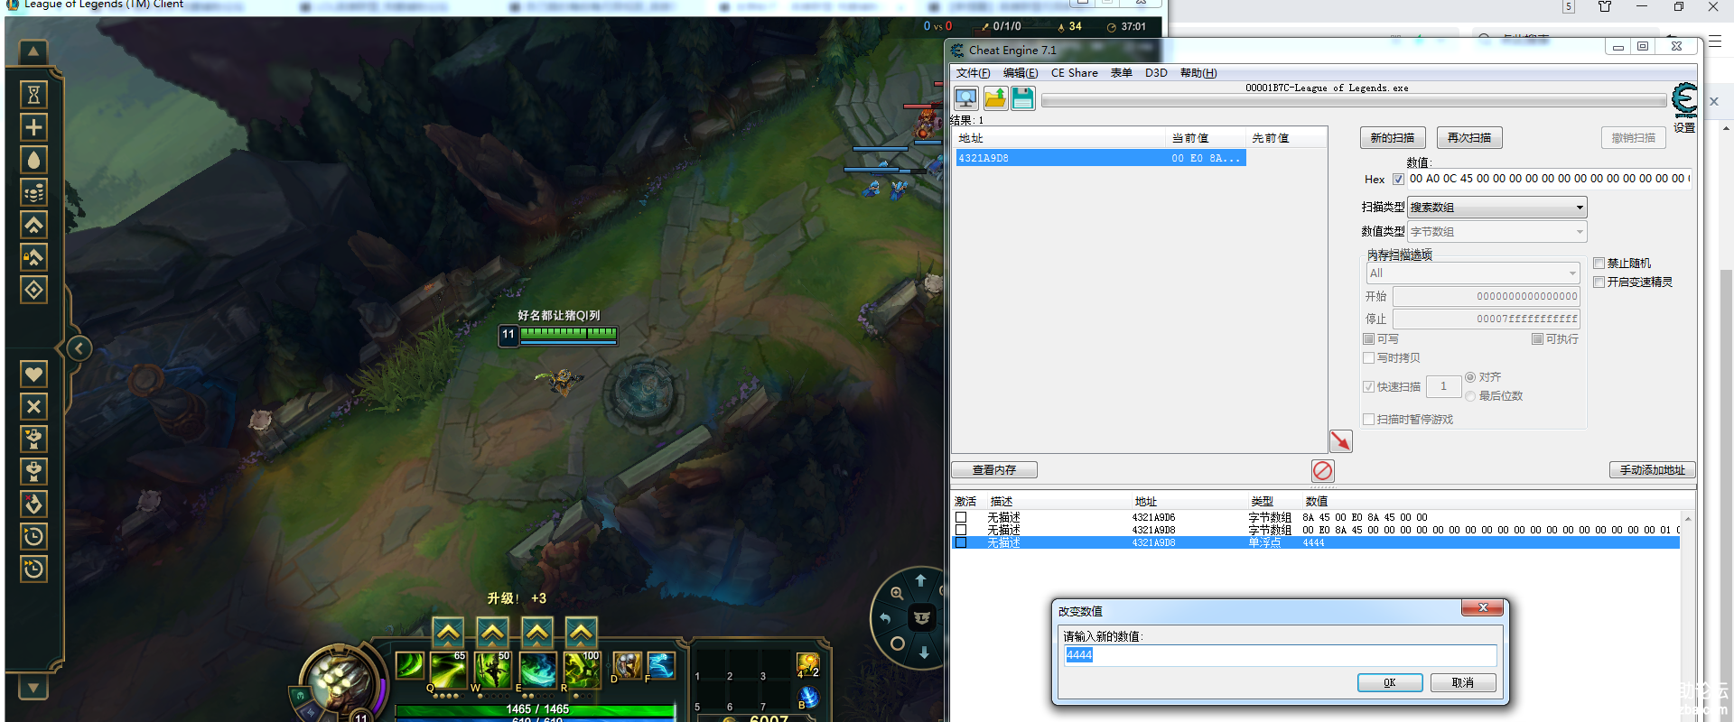Open the process selector icon in Cheat Engine

tap(965, 97)
